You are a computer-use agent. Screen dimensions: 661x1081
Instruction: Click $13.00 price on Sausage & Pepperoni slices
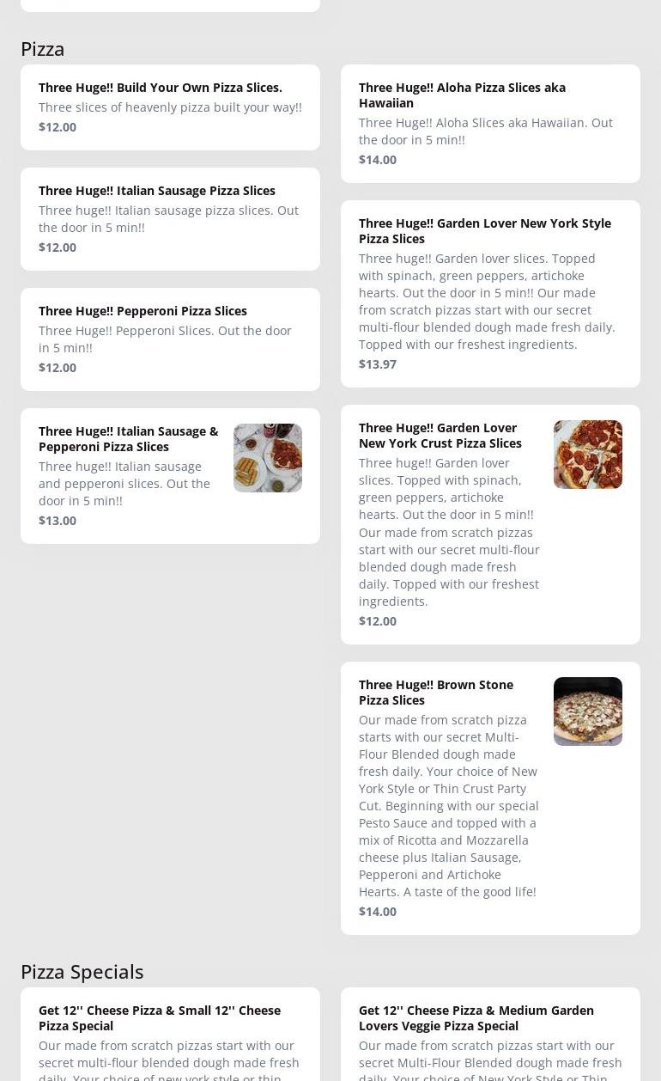pos(58,521)
